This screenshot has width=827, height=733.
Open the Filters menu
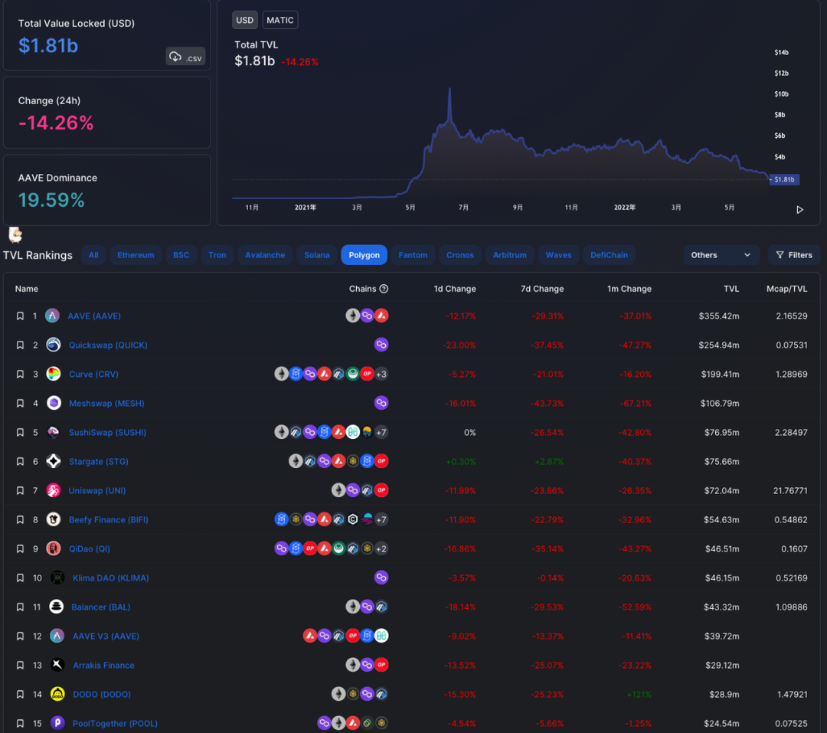click(x=794, y=255)
